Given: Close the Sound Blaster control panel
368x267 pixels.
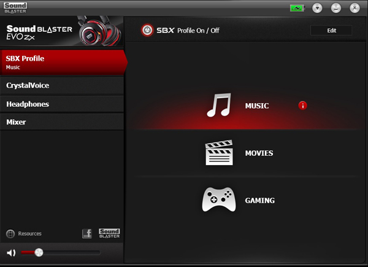Looking at the screenshot, I should coord(355,8).
